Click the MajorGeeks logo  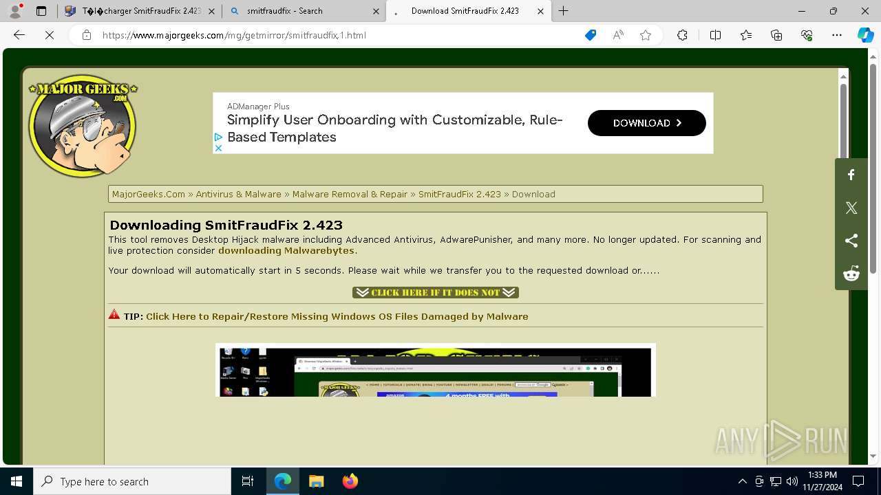click(83, 126)
